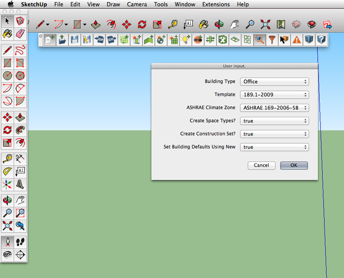Click the orange funnel filter icon

click(x=273, y=40)
